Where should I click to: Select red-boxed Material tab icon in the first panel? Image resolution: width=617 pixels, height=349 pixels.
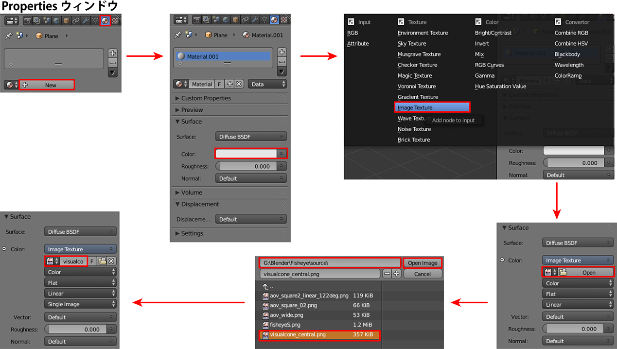point(105,20)
